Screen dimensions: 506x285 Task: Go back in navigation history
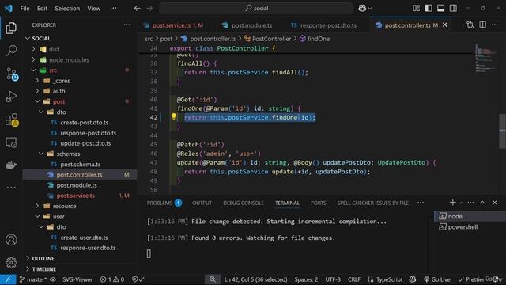(x=137, y=8)
